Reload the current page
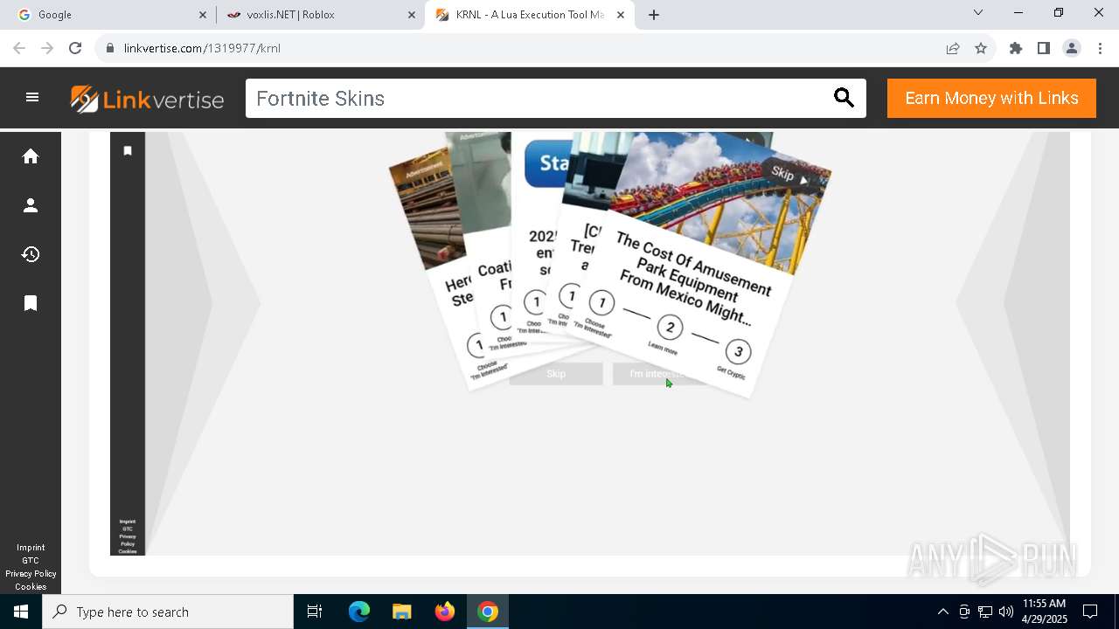1119x629 pixels. pos(75,48)
